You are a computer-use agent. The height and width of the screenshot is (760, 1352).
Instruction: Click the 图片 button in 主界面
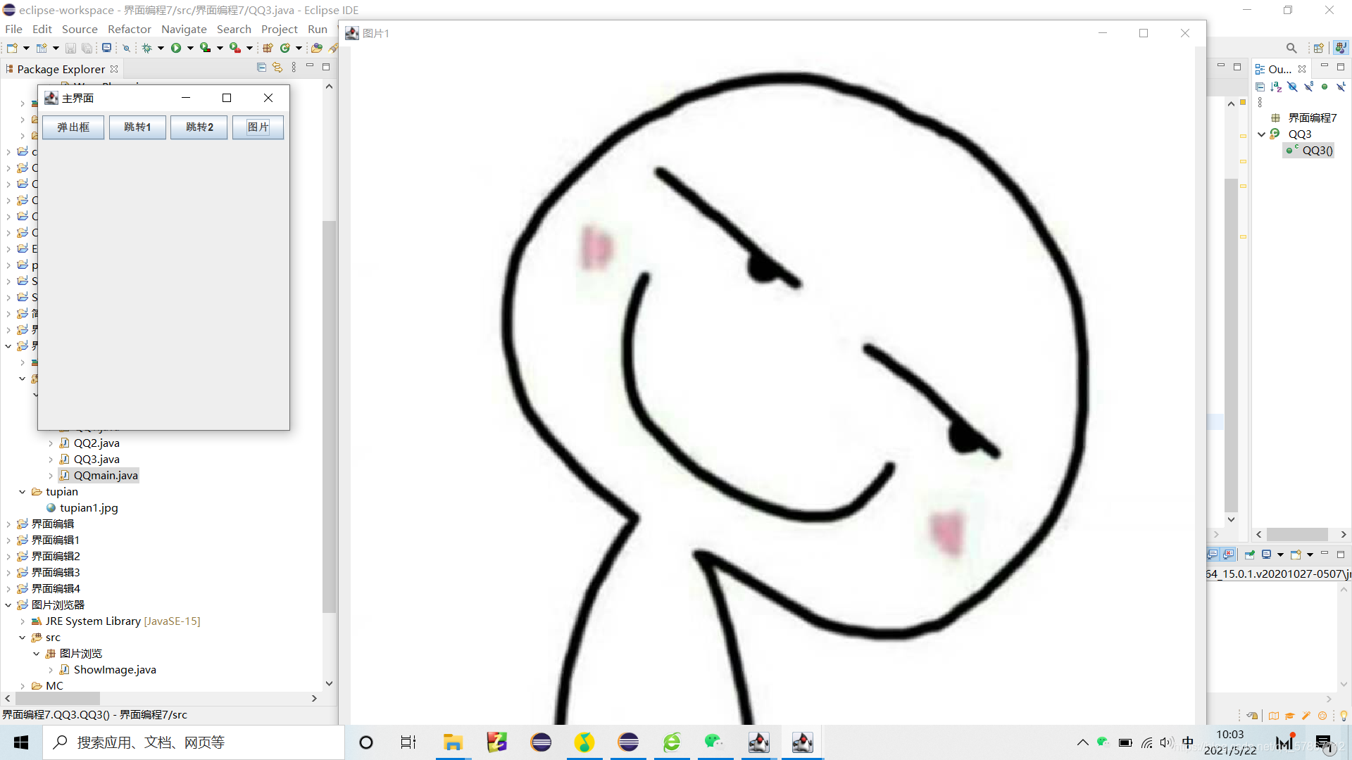click(x=258, y=127)
